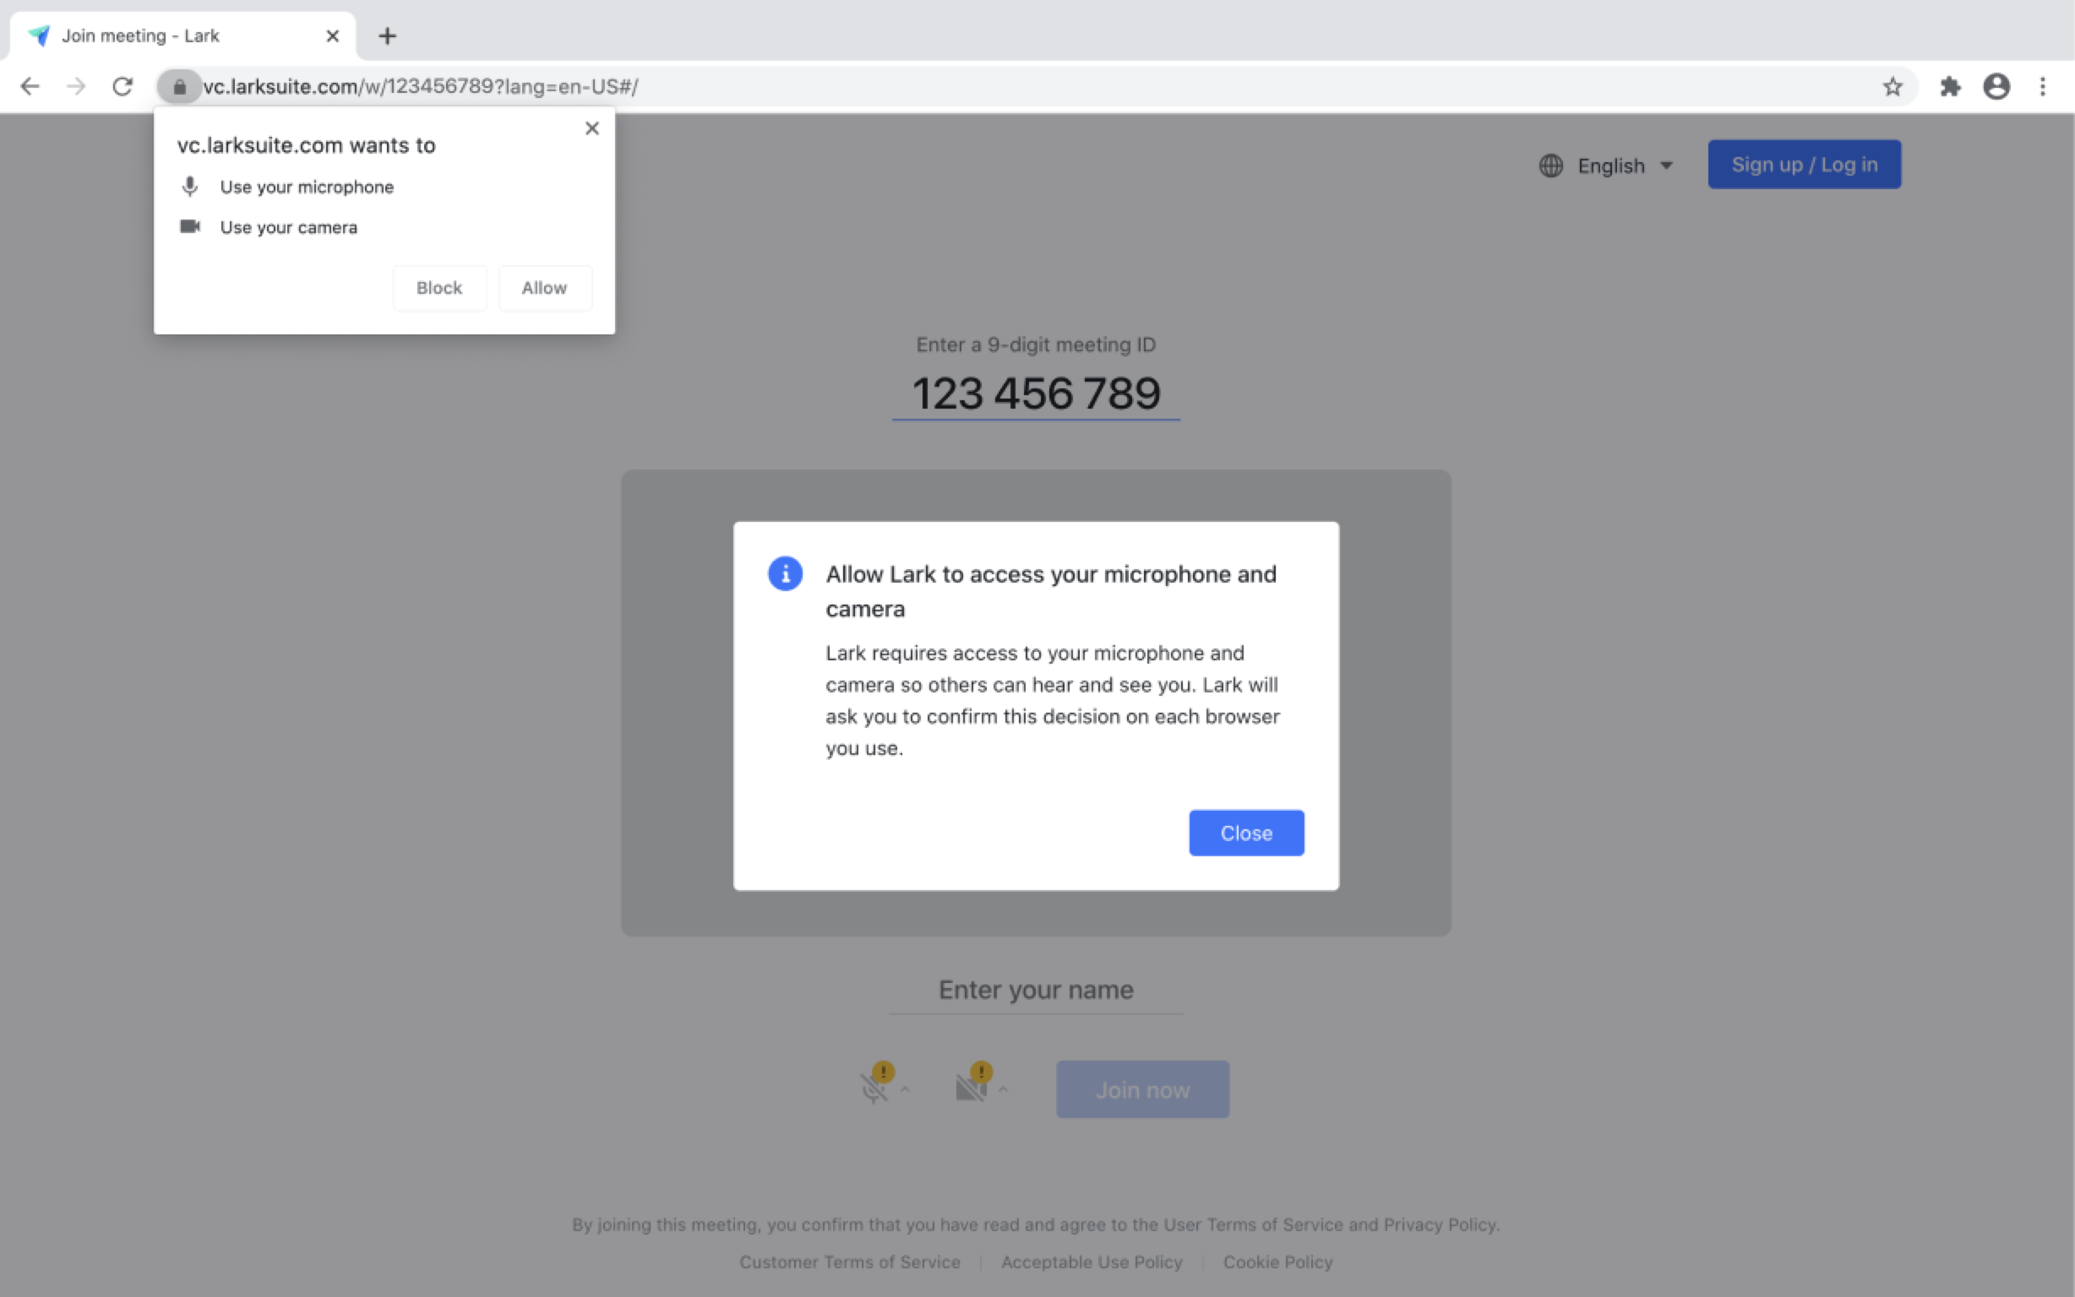Click Close button in permission dialog
Image resolution: width=2075 pixels, height=1297 pixels.
(1245, 833)
